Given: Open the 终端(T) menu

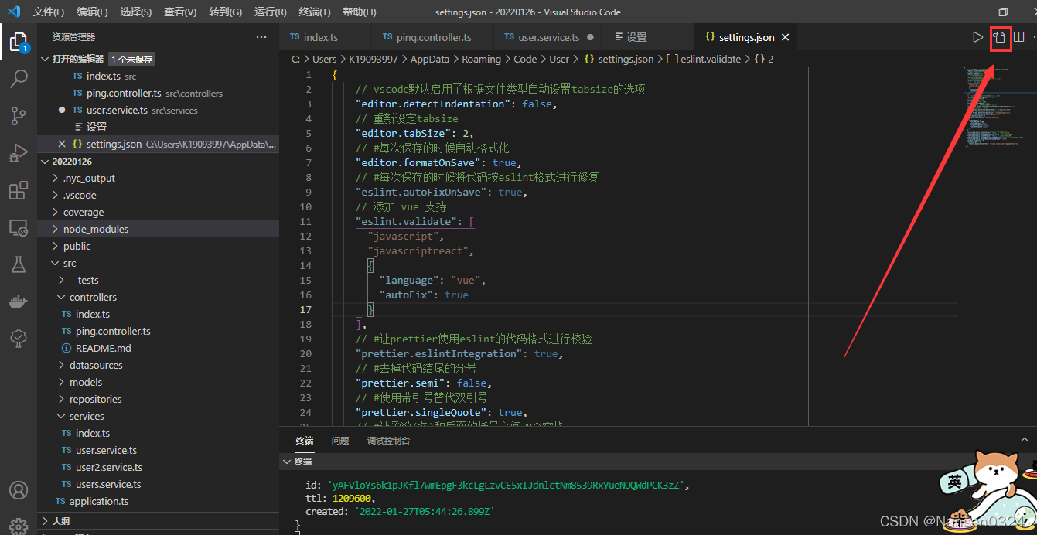Looking at the screenshot, I should (314, 12).
